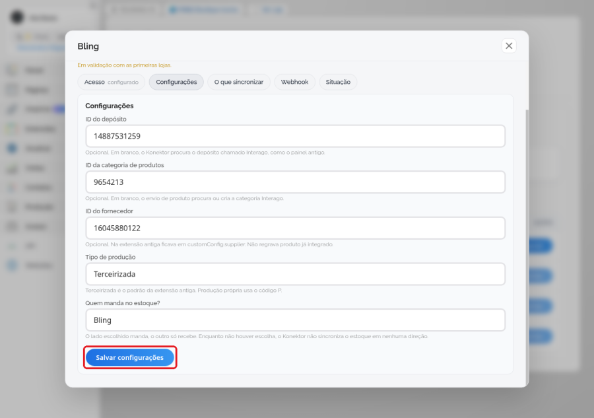Screen dimensions: 594x418
Task: Select the Configurações tab
Action: [x=176, y=82]
